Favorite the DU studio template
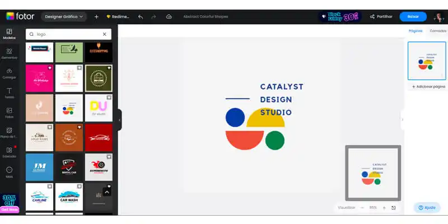This screenshot has height=224, width=448. [x=109, y=97]
